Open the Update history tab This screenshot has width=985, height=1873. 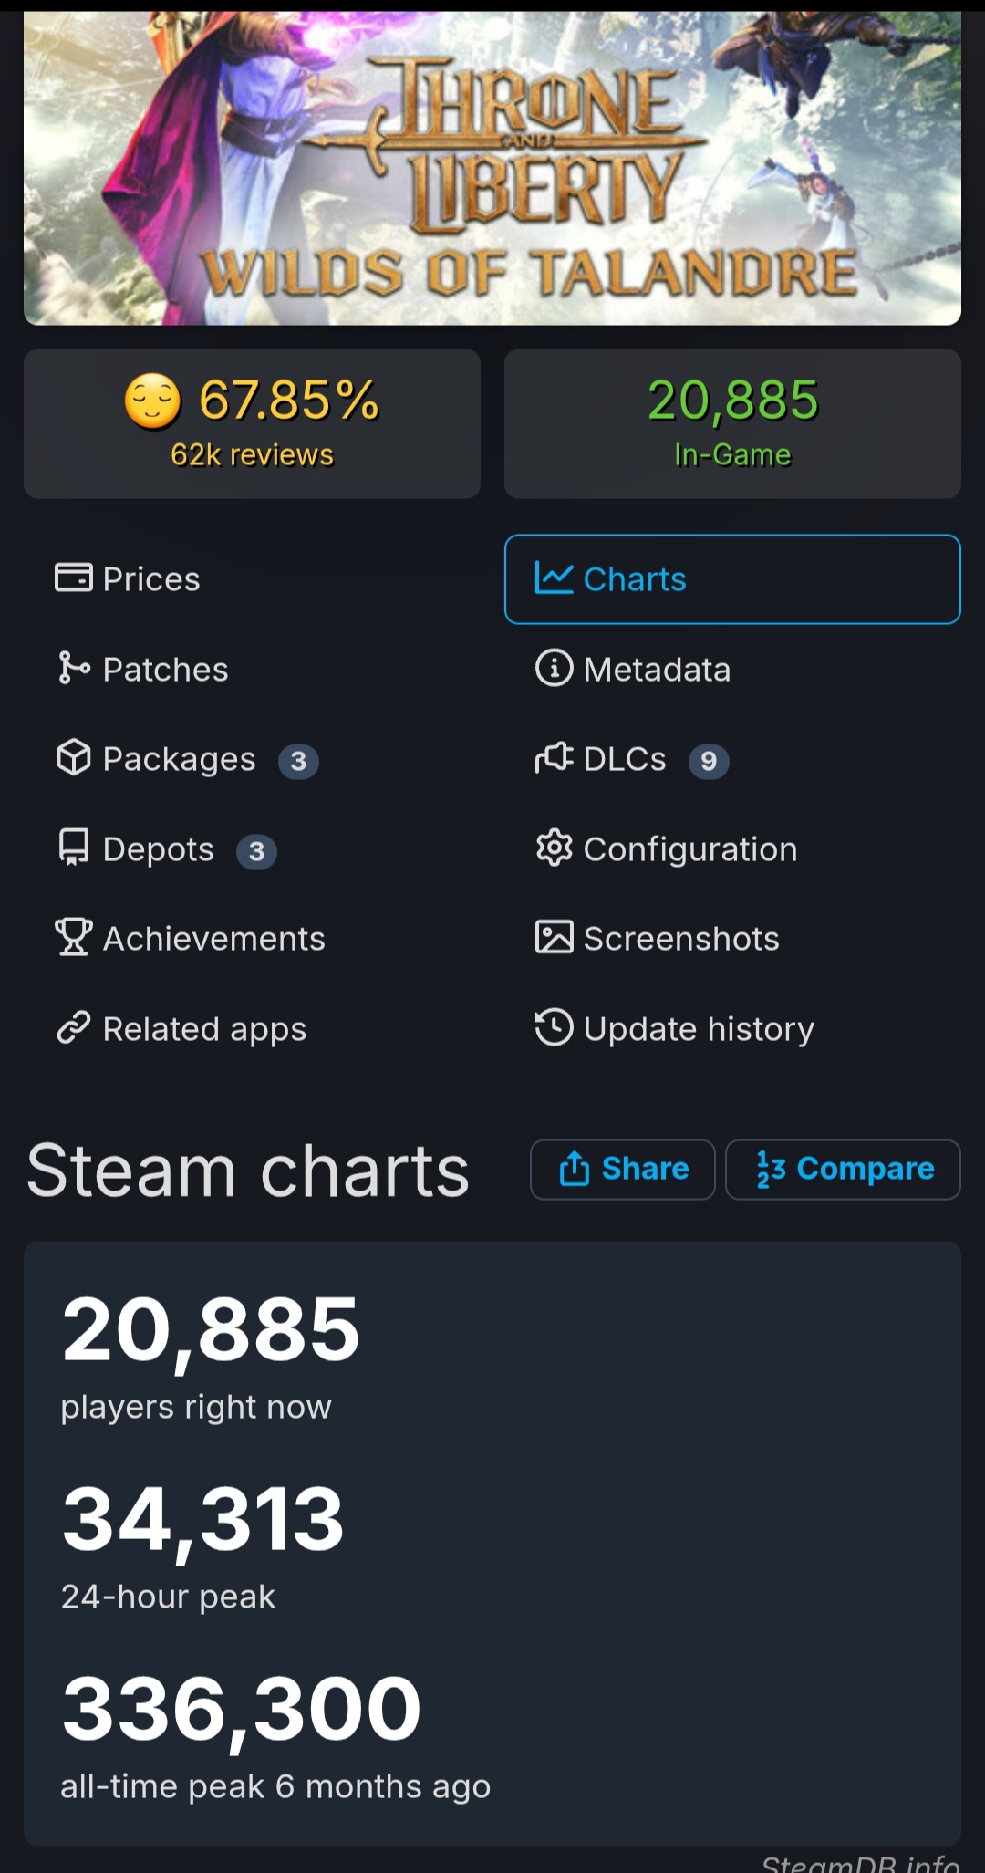click(x=699, y=1029)
